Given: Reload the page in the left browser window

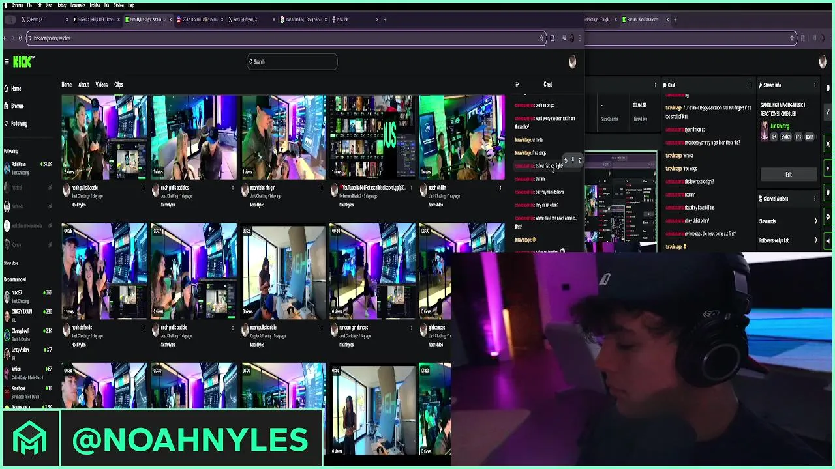Looking at the screenshot, I should pyautogui.click(x=20, y=38).
